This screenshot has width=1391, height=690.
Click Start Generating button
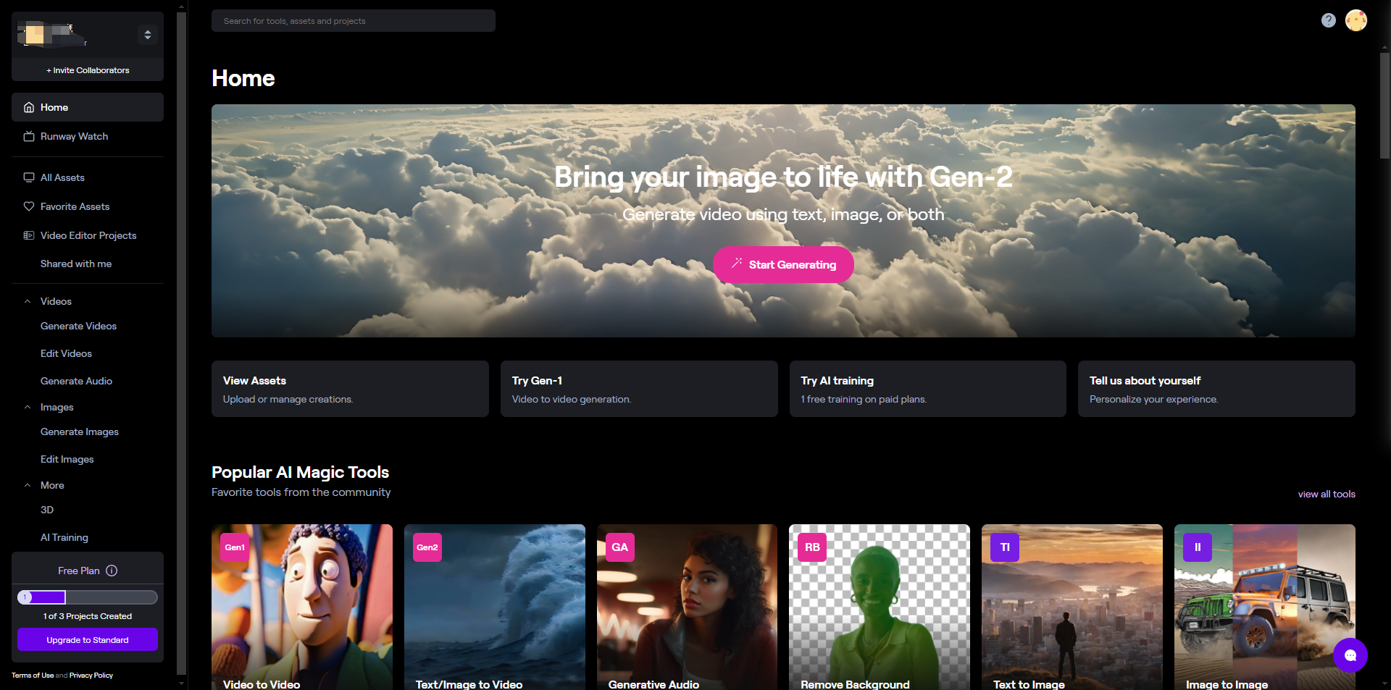click(783, 265)
